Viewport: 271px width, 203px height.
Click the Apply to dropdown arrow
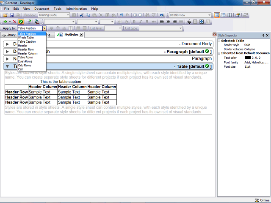[44, 28]
